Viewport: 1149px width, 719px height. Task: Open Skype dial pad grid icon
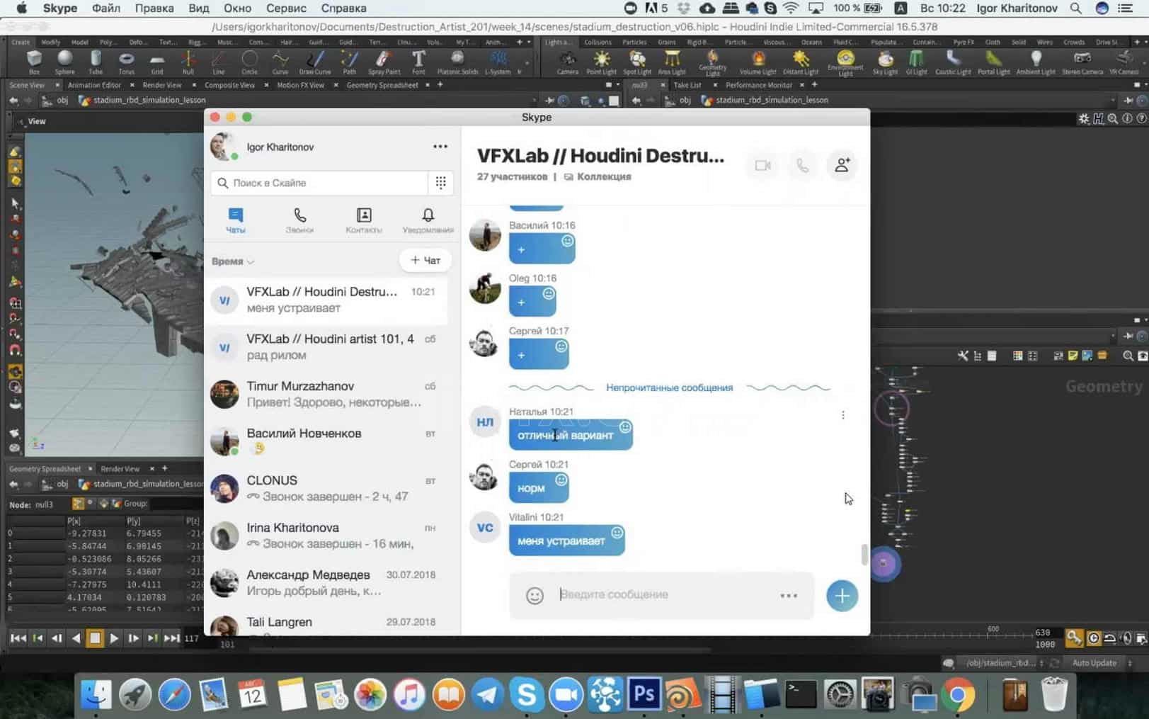440,183
